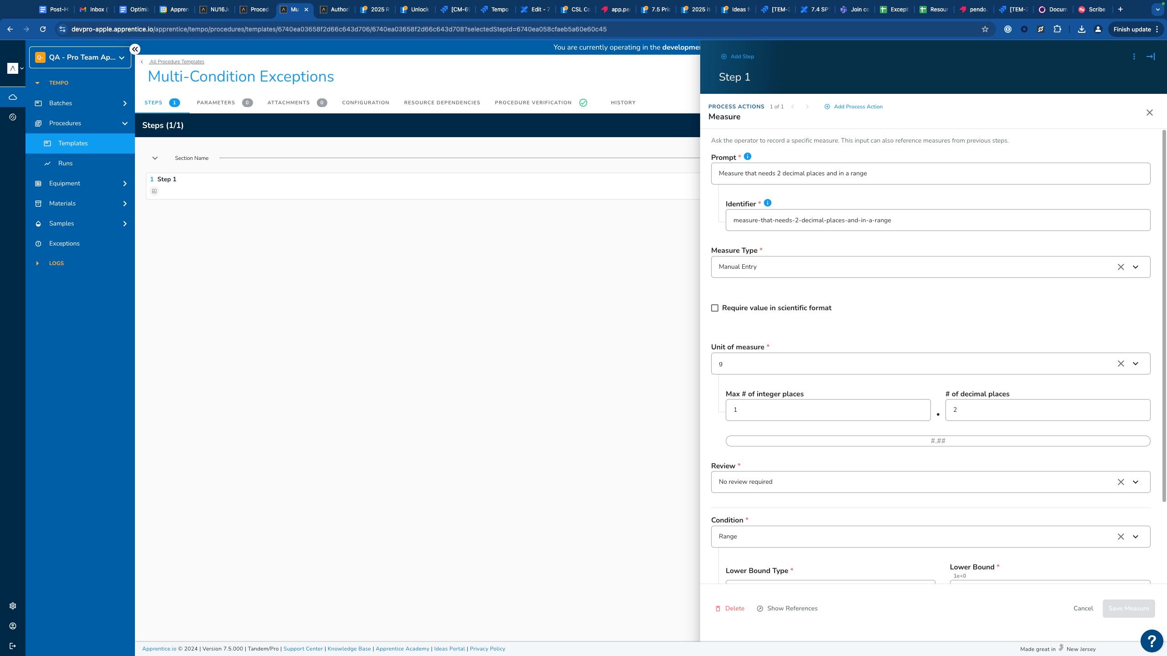
Task: Open the Configuration tab
Action: (366, 102)
